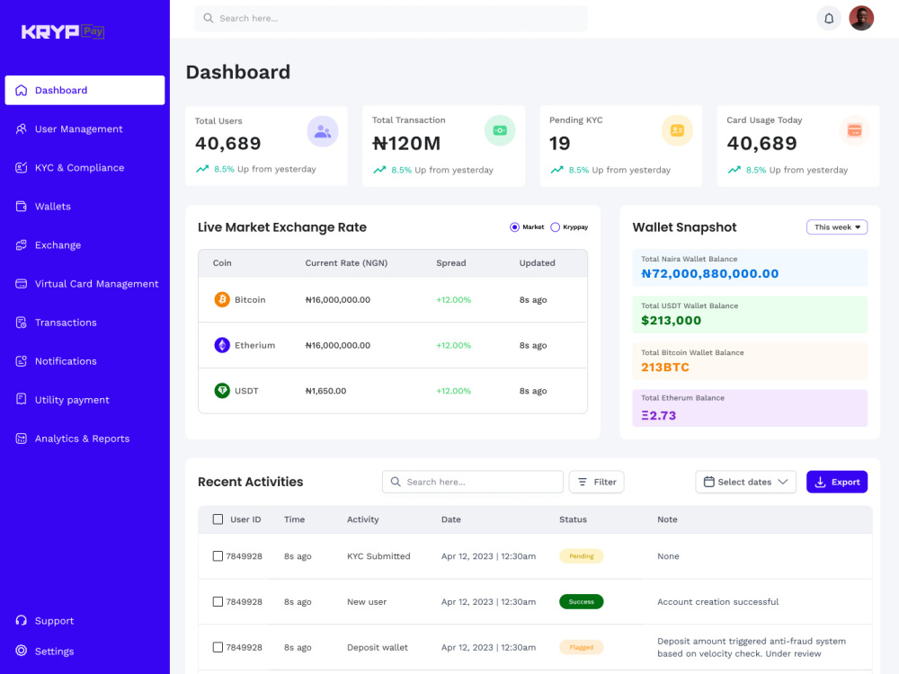The image size is (899, 674).
Task: Tick the select-all checkbox beside User ID
Action: coord(218,519)
